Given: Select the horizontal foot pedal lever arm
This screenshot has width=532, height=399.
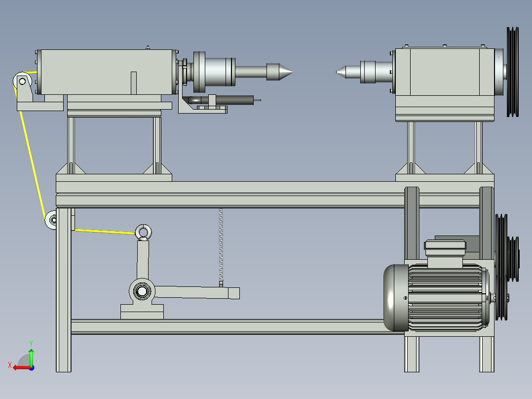Looking at the screenshot, I should coord(197,292).
